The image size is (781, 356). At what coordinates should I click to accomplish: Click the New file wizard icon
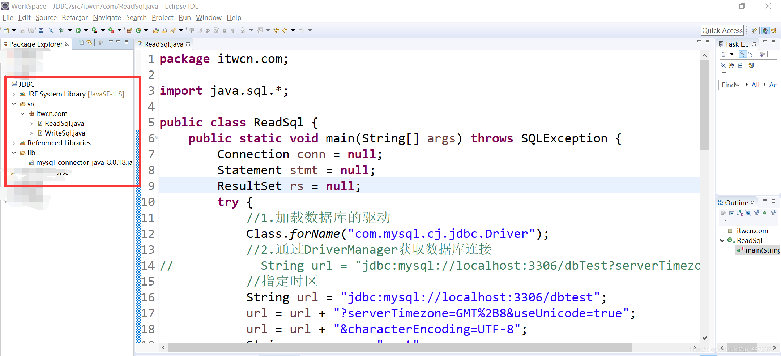click(6, 30)
